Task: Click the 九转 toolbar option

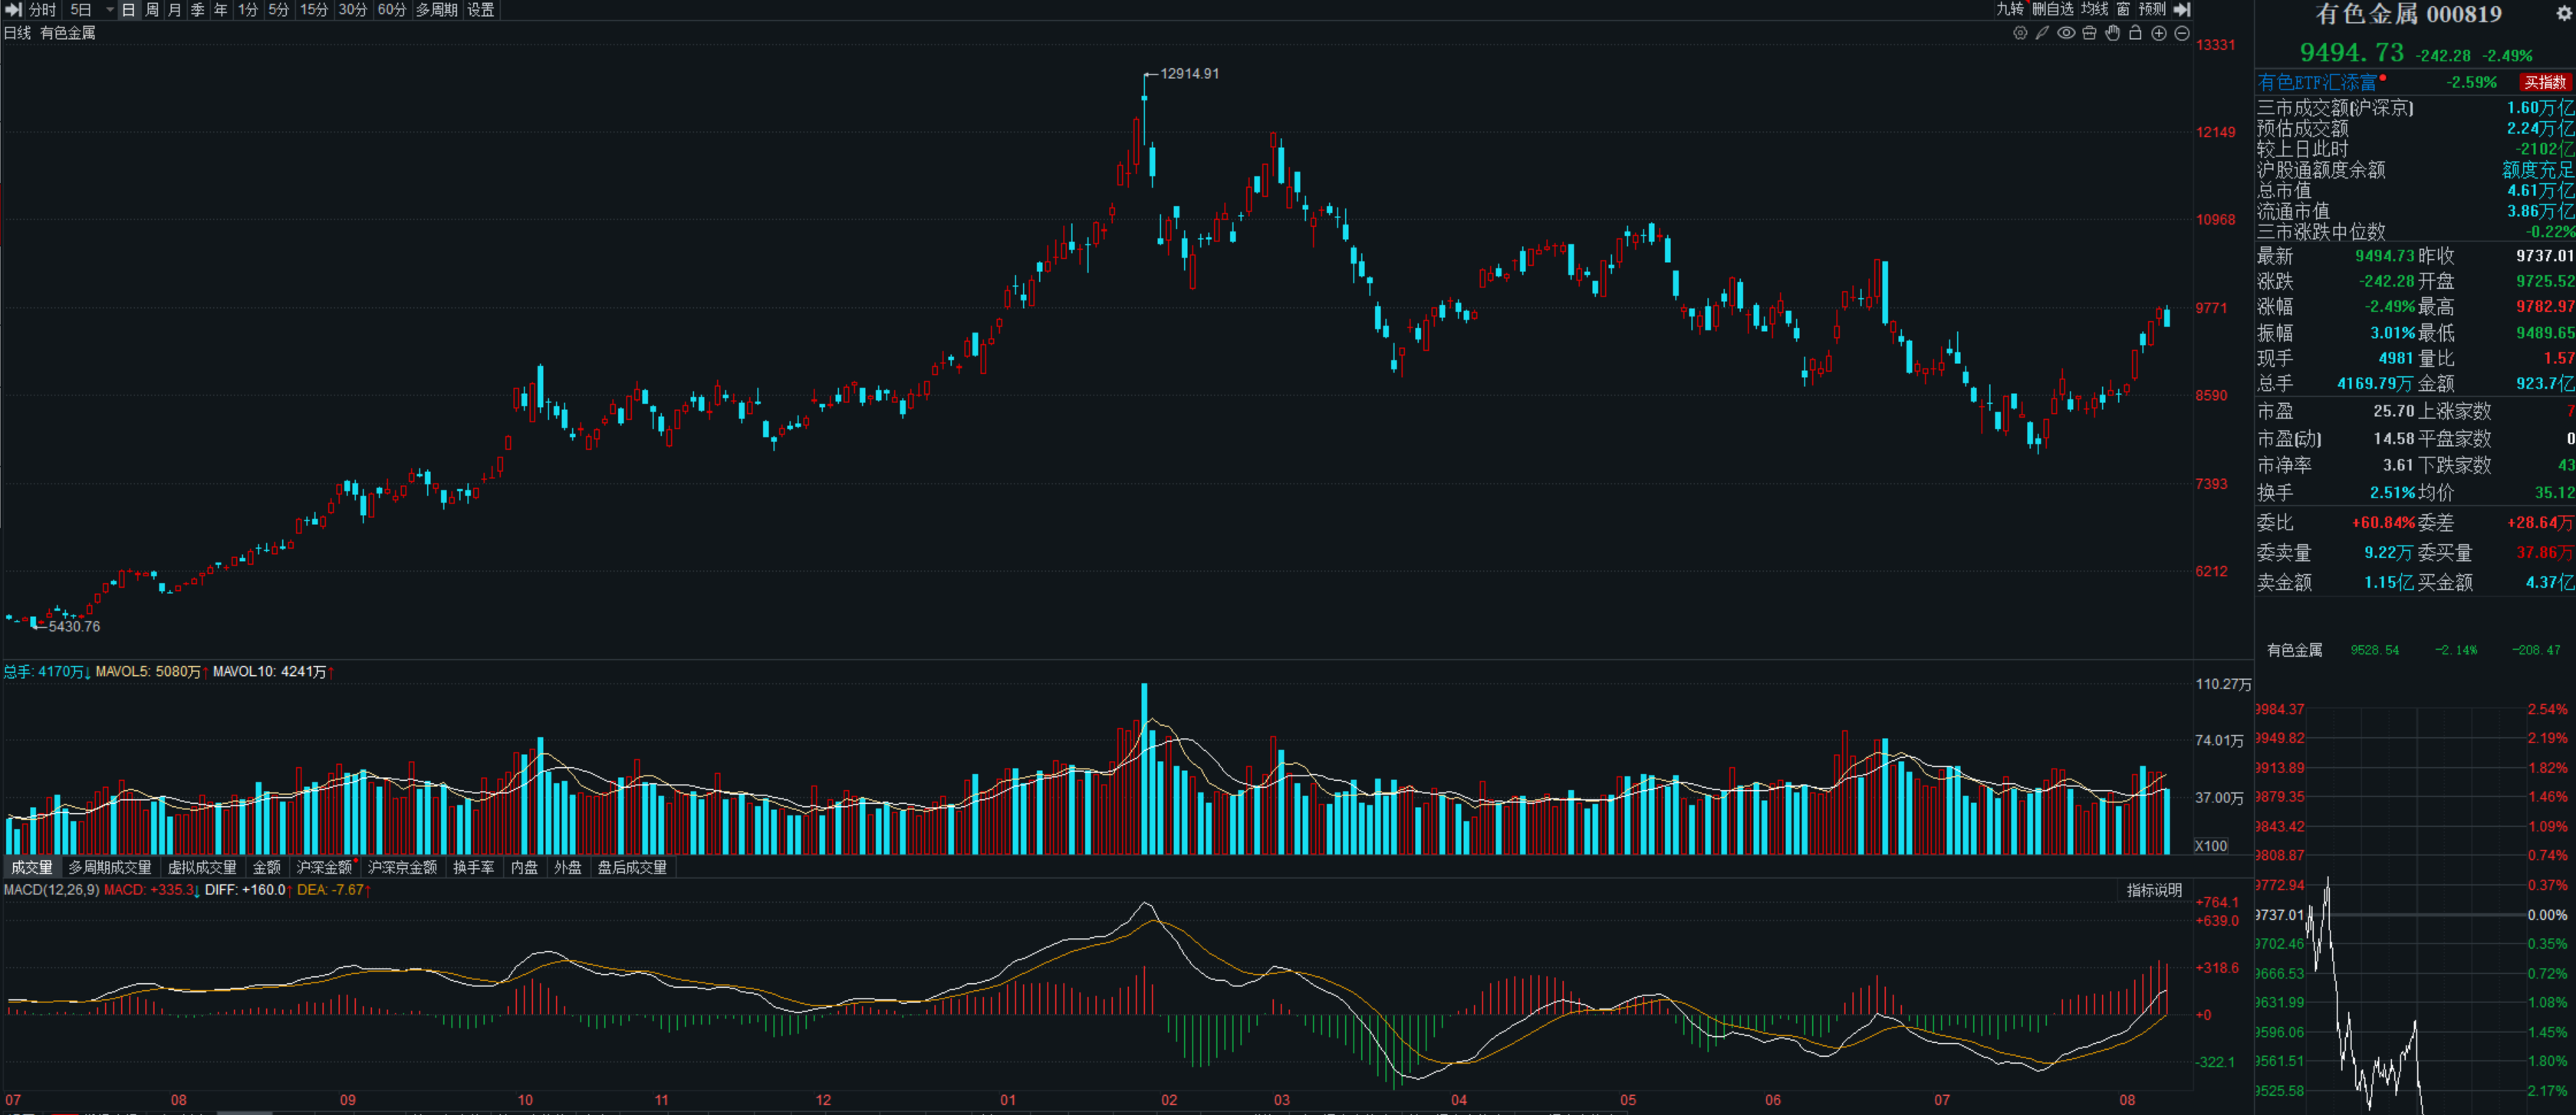Action: click(2010, 9)
